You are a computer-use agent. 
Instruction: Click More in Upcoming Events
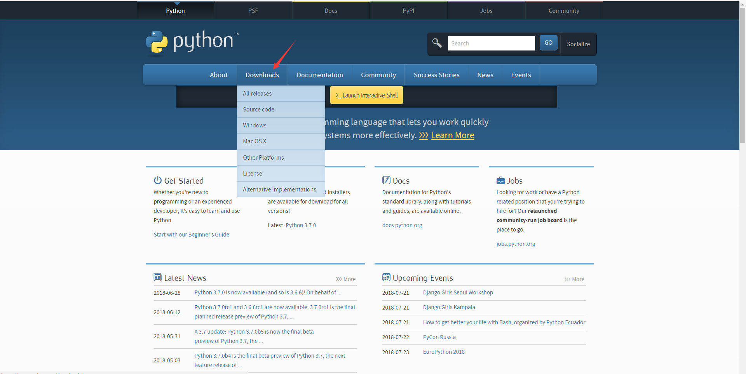pyautogui.click(x=574, y=279)
